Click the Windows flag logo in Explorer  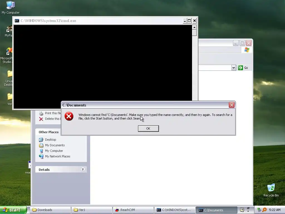[247, 50]
